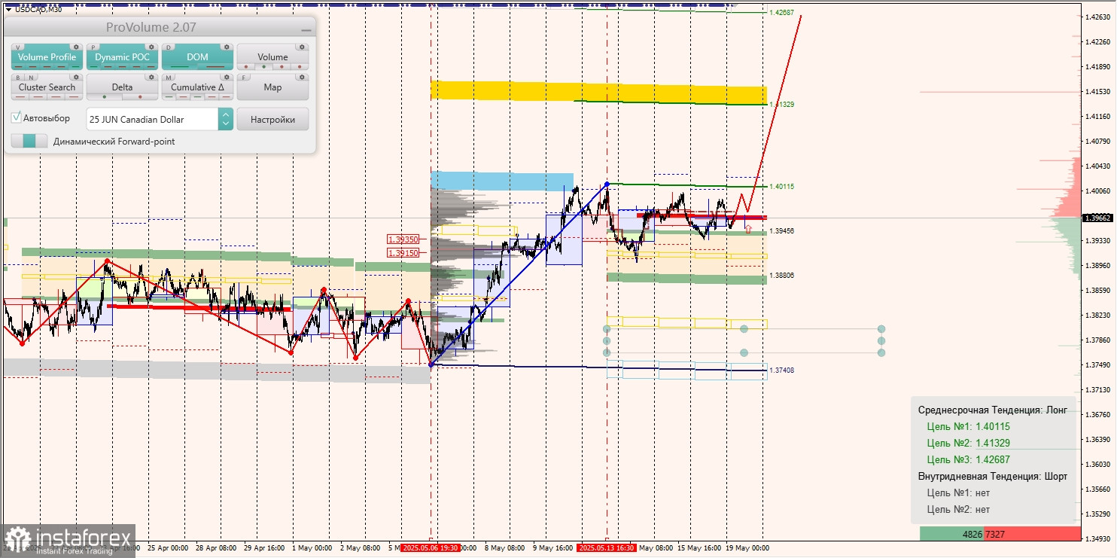The height and width of the screenshot is (558, 1117).
Task: Open Map gear settings
Action: 302,78
